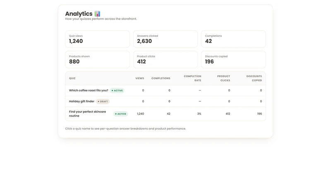Screen dimensions: 331x186
Task: Click the PRODUCT CLICKS column header
Action: (223, 79)
